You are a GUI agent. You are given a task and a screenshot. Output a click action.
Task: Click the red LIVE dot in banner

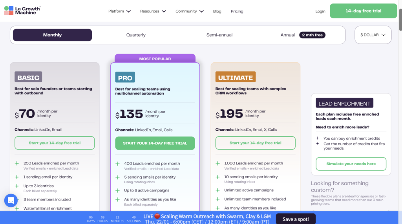tap(157, 216)
